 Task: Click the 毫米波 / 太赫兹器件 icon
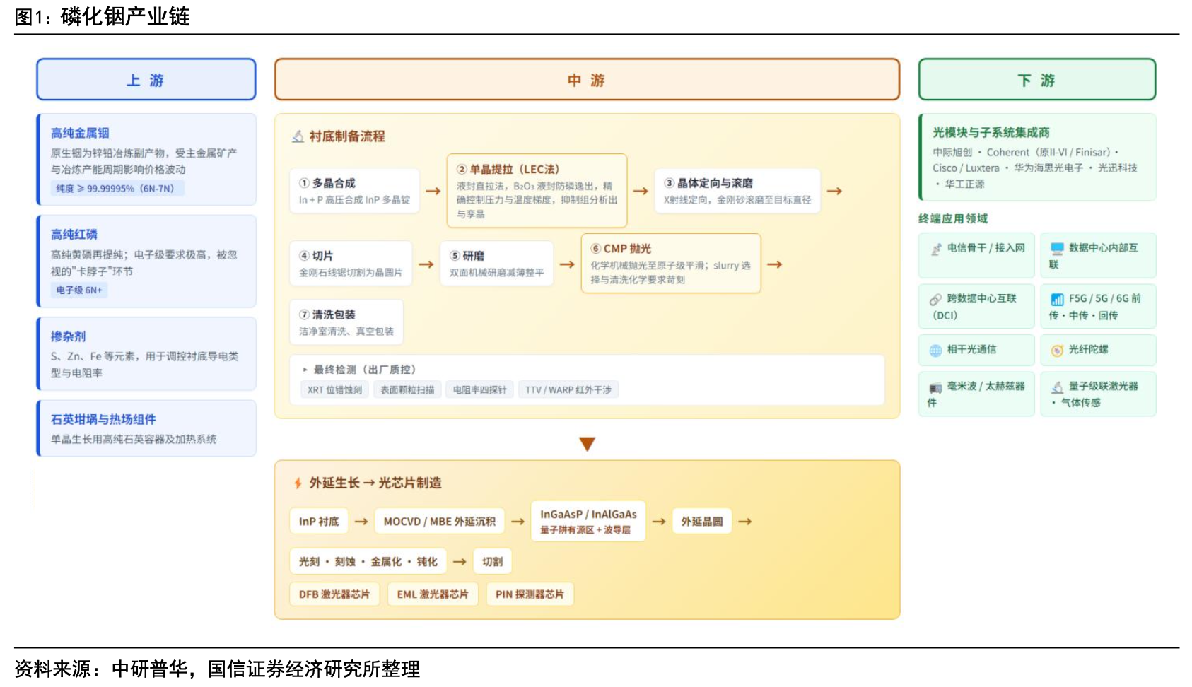coord(936,387)
